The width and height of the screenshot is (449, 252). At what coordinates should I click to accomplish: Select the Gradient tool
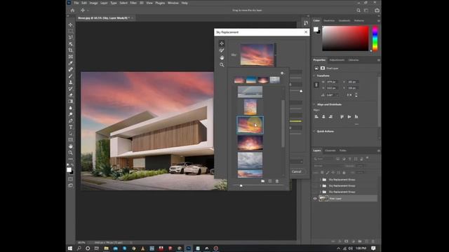click(70, 101)
